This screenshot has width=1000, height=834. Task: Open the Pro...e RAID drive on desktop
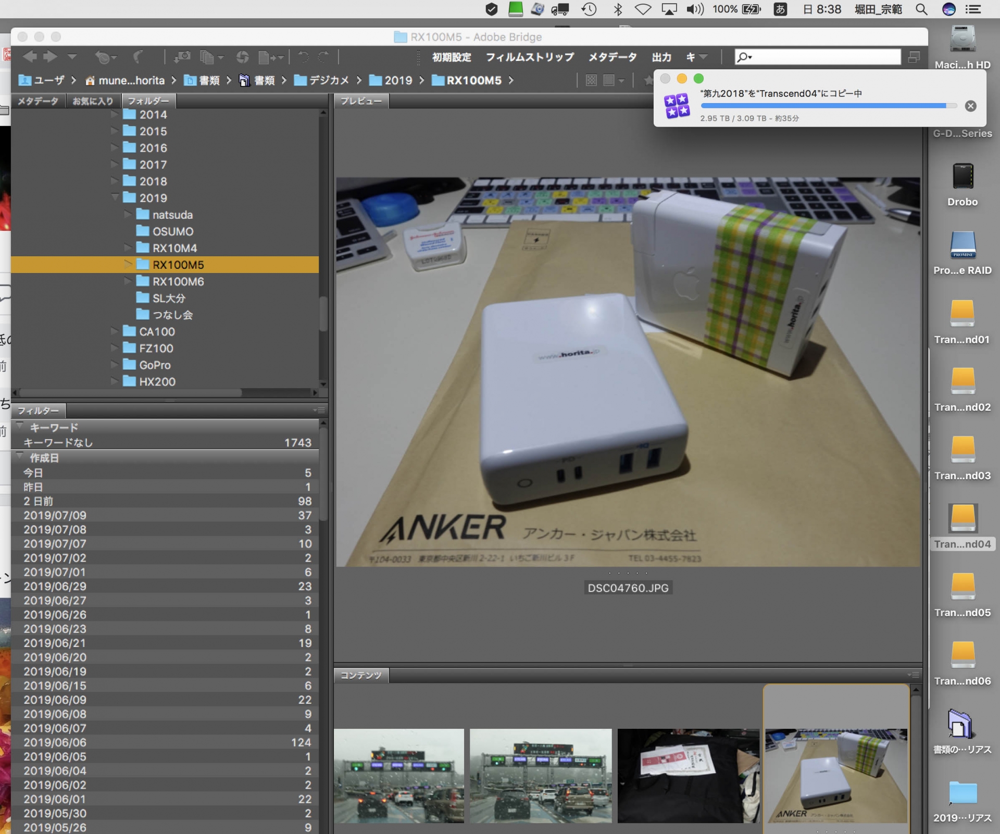[963, 253]
